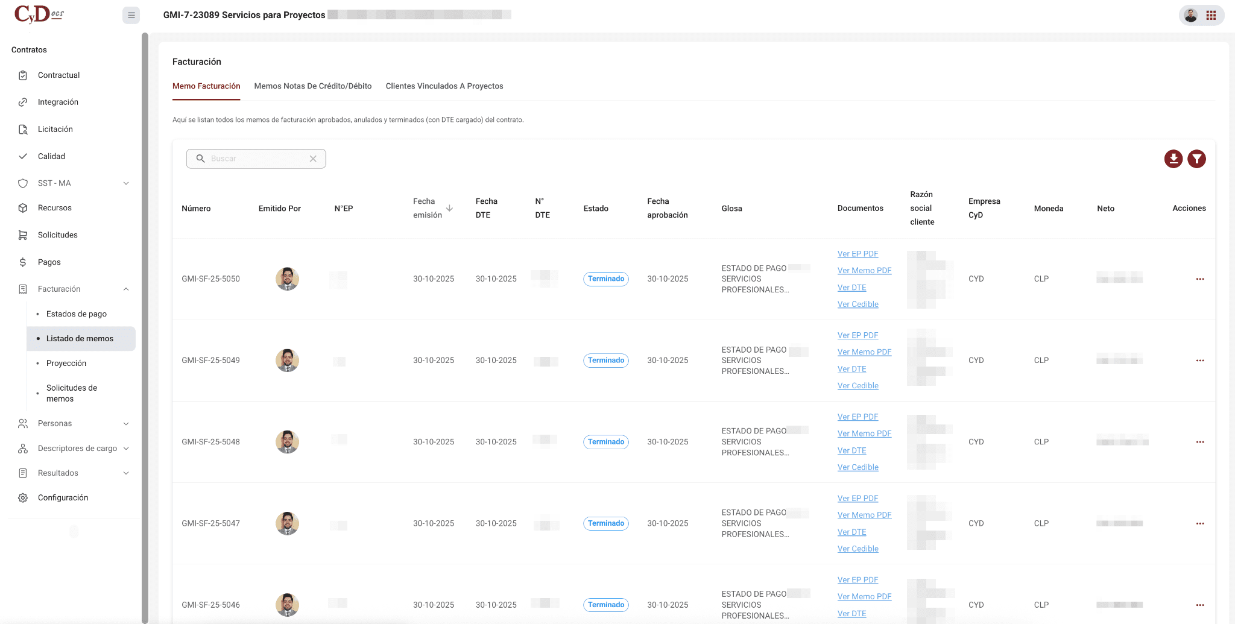
Task: Open Clientes Vinculados A Proyectos tab
Action: [444, 86]
